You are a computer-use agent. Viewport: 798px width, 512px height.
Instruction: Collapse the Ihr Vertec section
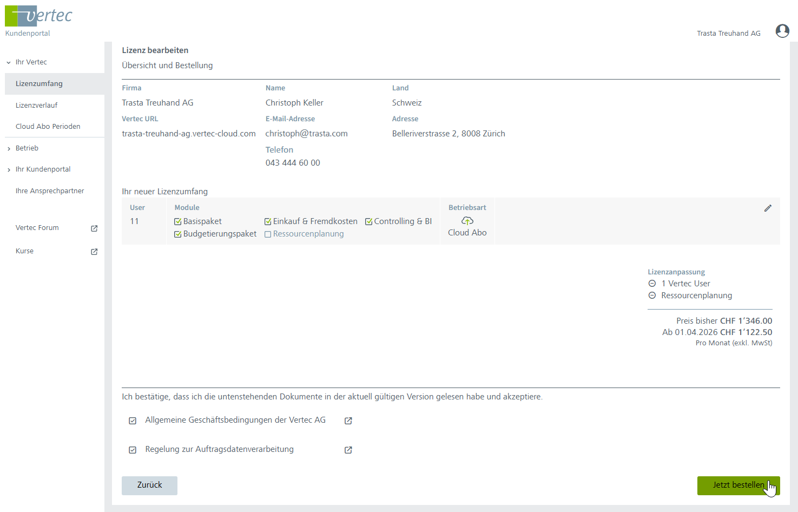pyautogui.click(x=9, y=63)
